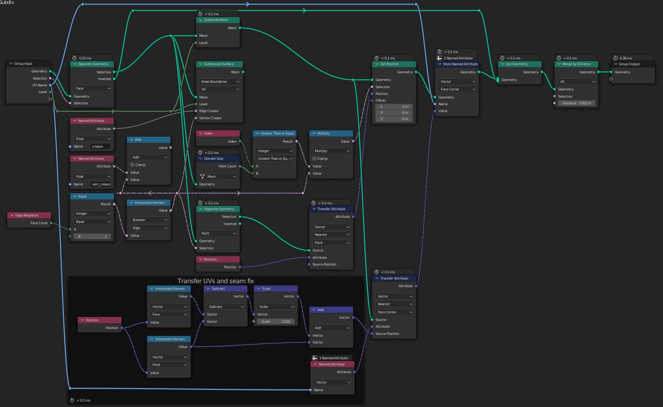Open the Subtract operation dropdown
Viewport: 663px width, 407px height.
coord(225,307)
